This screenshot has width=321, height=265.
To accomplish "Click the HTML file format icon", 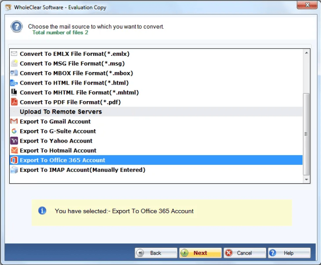I will point(14,83).
